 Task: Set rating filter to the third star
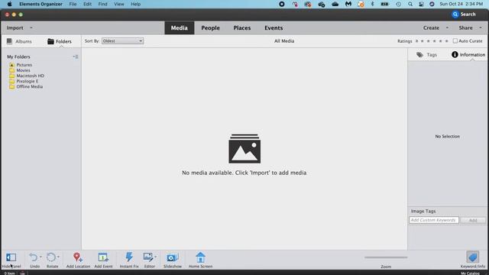pos(435,40)
